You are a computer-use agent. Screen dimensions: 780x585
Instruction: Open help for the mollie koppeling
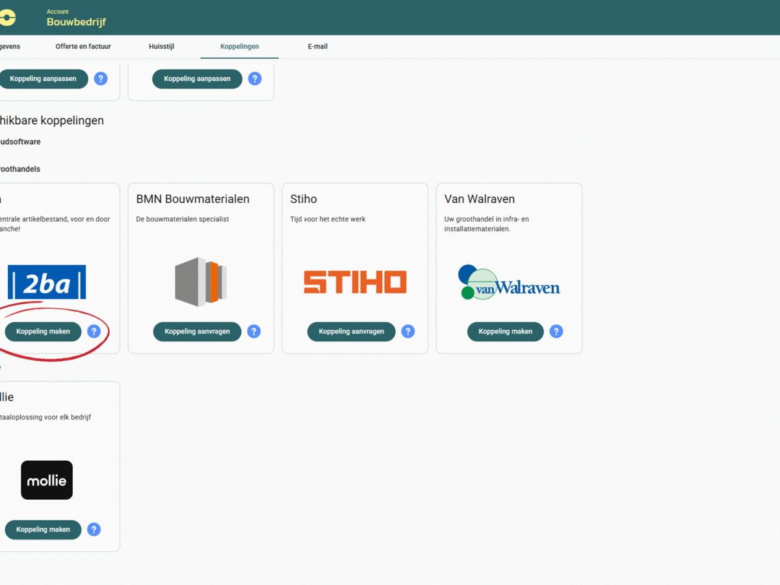[94, 530]
